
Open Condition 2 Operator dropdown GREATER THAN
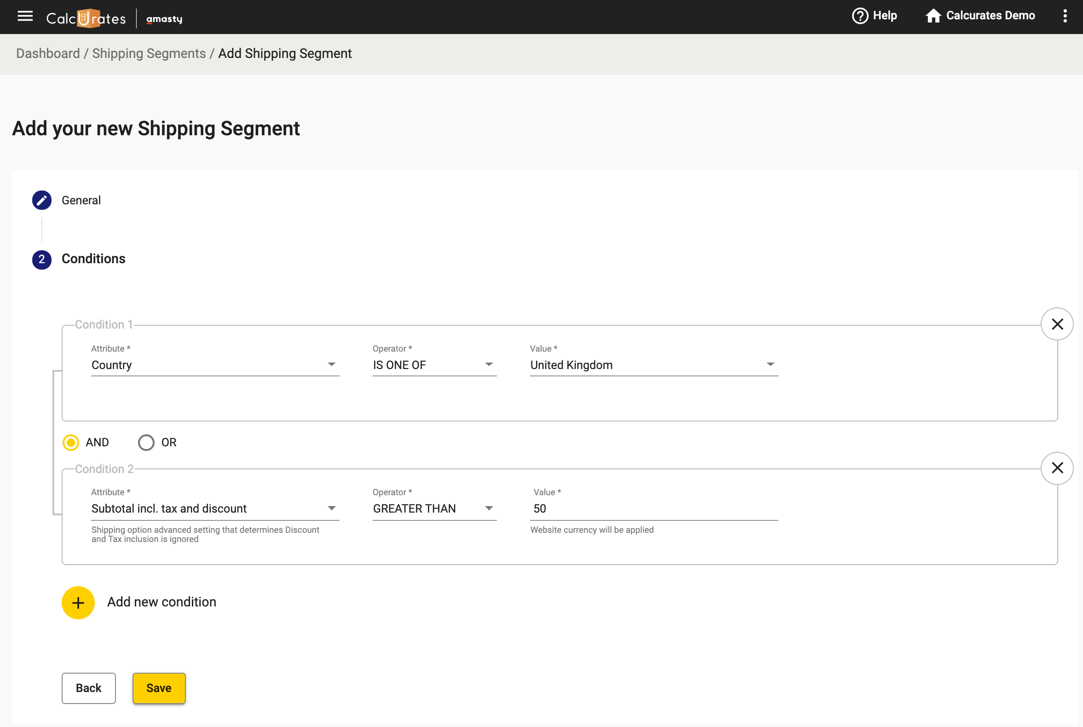[434, 508]
